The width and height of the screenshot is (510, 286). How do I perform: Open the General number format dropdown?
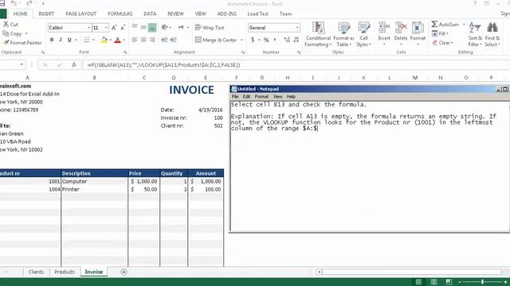(297, 28)
